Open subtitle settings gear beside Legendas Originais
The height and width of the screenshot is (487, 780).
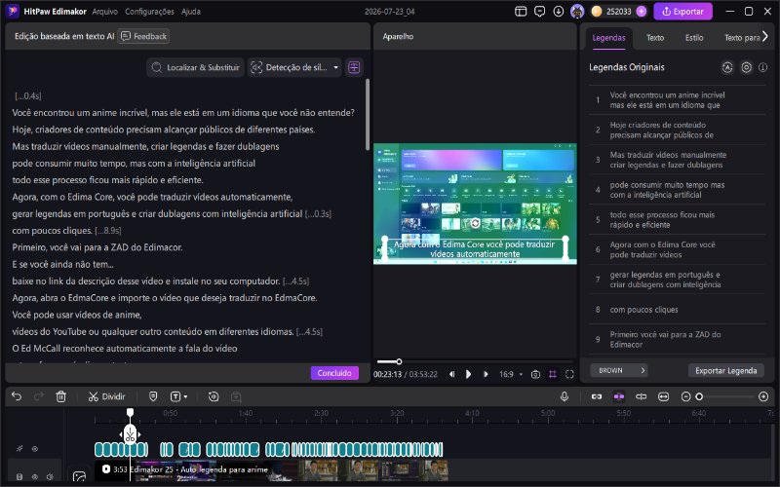(746, 67)
